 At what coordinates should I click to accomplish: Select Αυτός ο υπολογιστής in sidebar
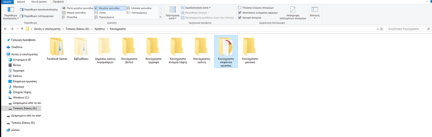pos(24,54)
